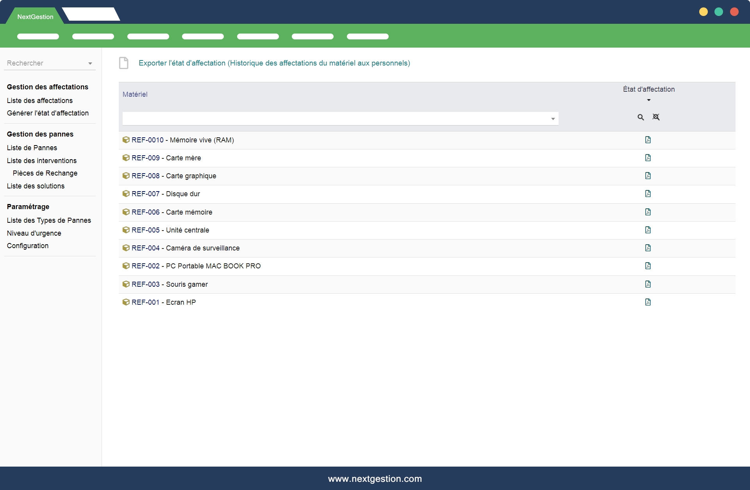Image resolution: width=750 pixels, height=490 pixels.
Task: Open PDF report for REF-004 Caméra de surveillance
Action: coord(648,248)
